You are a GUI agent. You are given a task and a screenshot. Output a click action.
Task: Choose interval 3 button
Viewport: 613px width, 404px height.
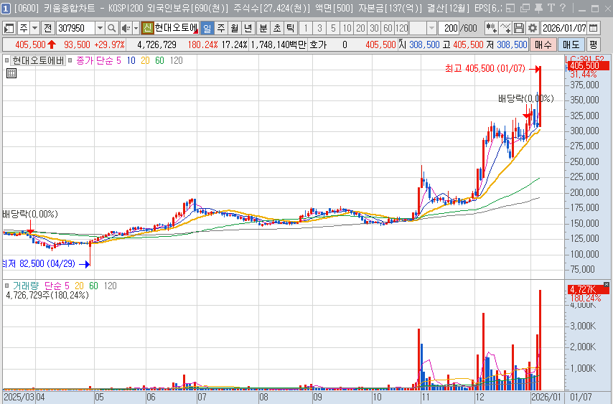click(320, 28)
